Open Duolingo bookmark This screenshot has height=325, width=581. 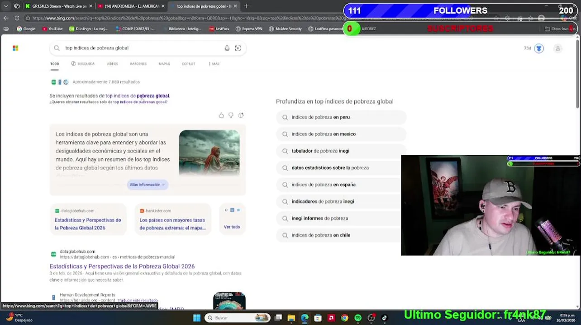click(x=88, y=29)
